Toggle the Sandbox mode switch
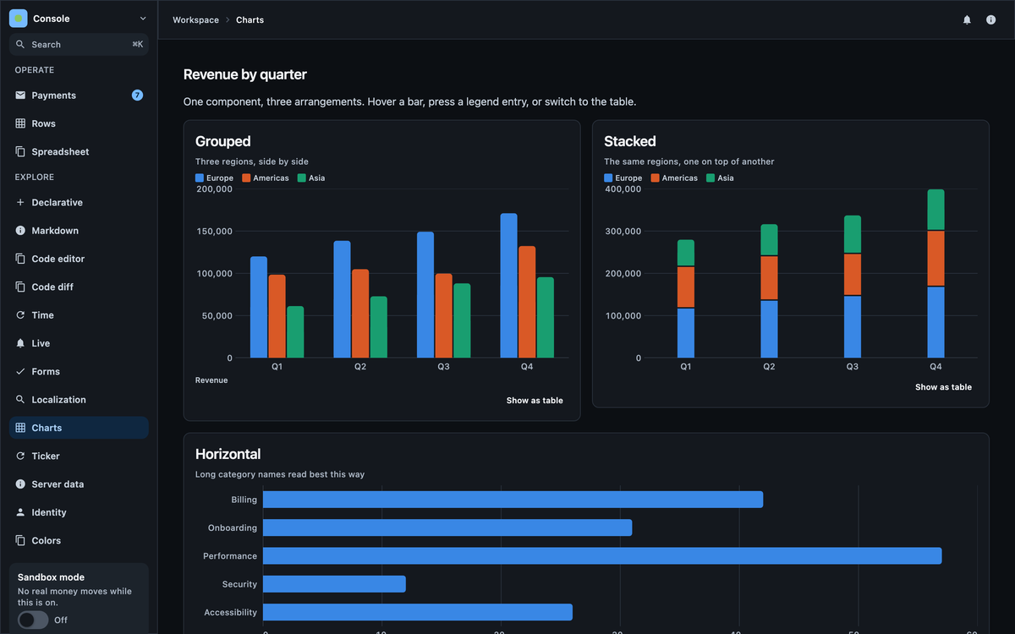The height and width of the screenshot is (634, 1015). 33,620
